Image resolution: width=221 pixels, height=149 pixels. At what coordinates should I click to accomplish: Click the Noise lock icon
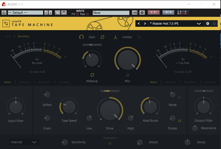coord(179,97)
